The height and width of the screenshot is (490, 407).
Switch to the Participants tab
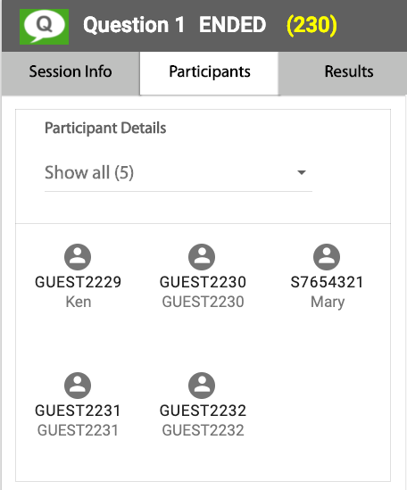pyautogui.click(x=209, y=73)
